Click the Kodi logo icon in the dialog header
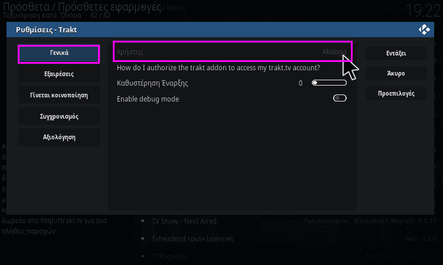Image resolution: width=443 pixels, height=265 pixels. (424, 30)
